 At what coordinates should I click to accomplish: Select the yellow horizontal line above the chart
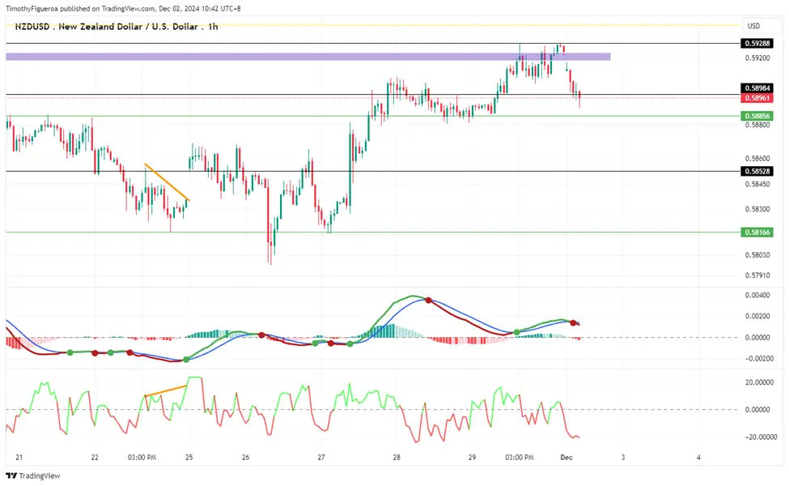tap(372, 24)
